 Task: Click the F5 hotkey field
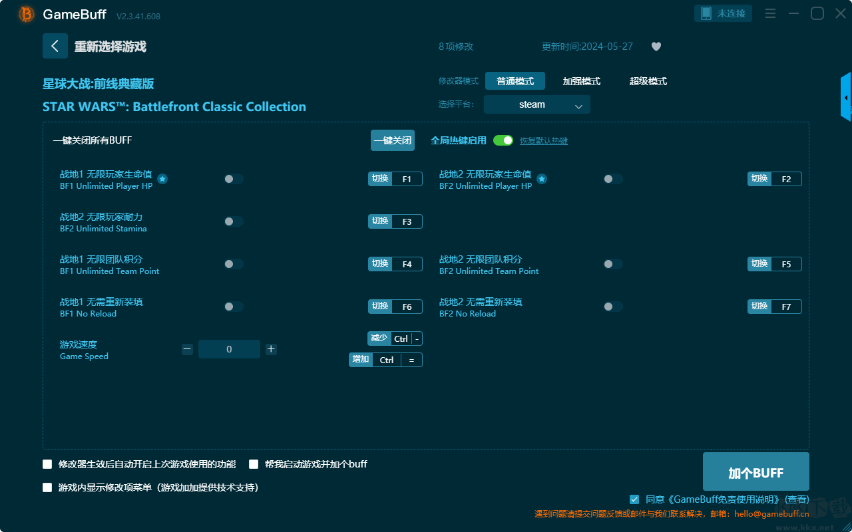(786, 264)
